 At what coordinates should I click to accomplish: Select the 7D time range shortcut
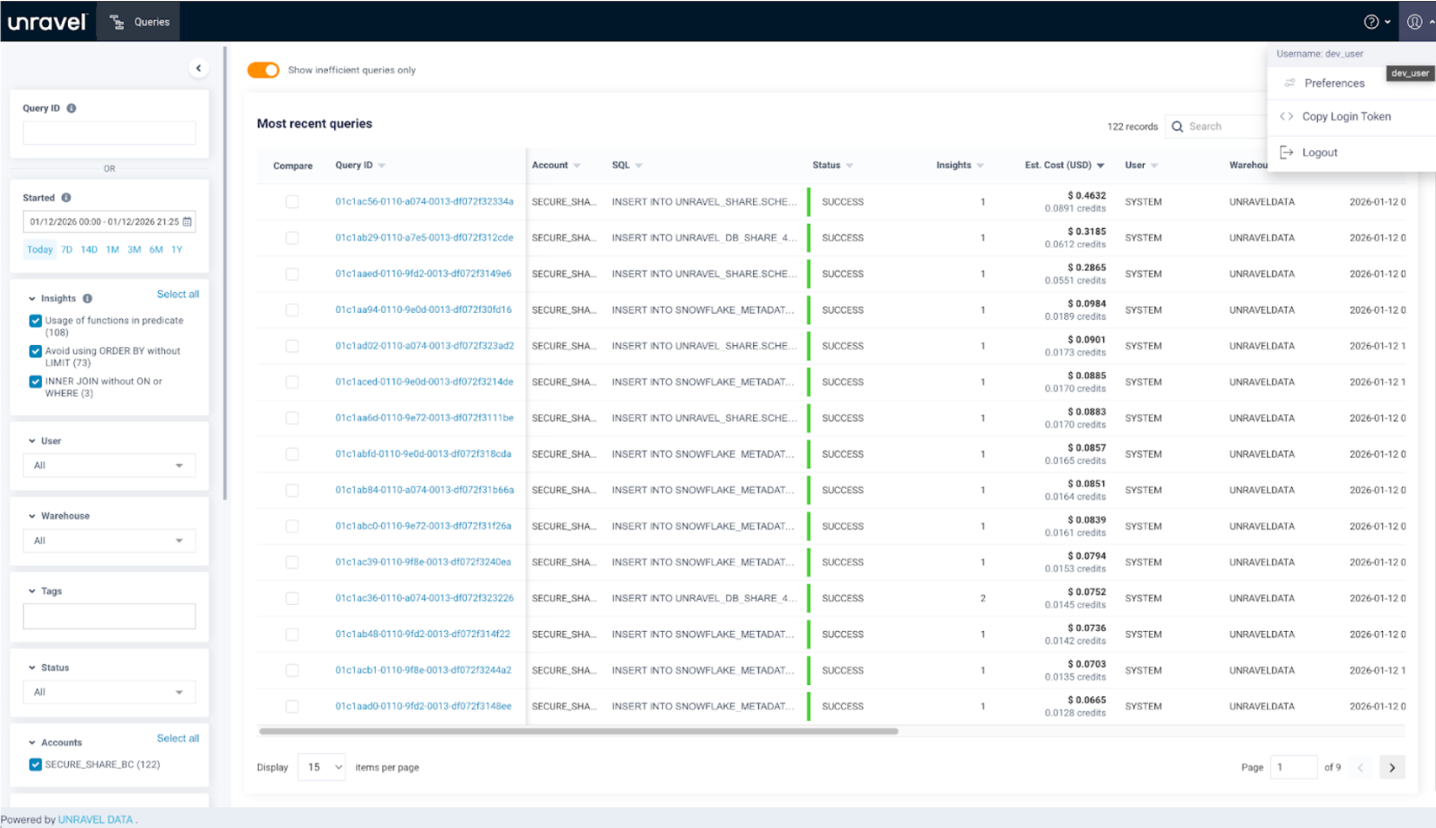point(66,249)
